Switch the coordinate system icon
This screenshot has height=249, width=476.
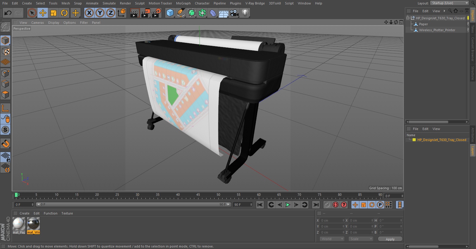click(x=122, y=13)
